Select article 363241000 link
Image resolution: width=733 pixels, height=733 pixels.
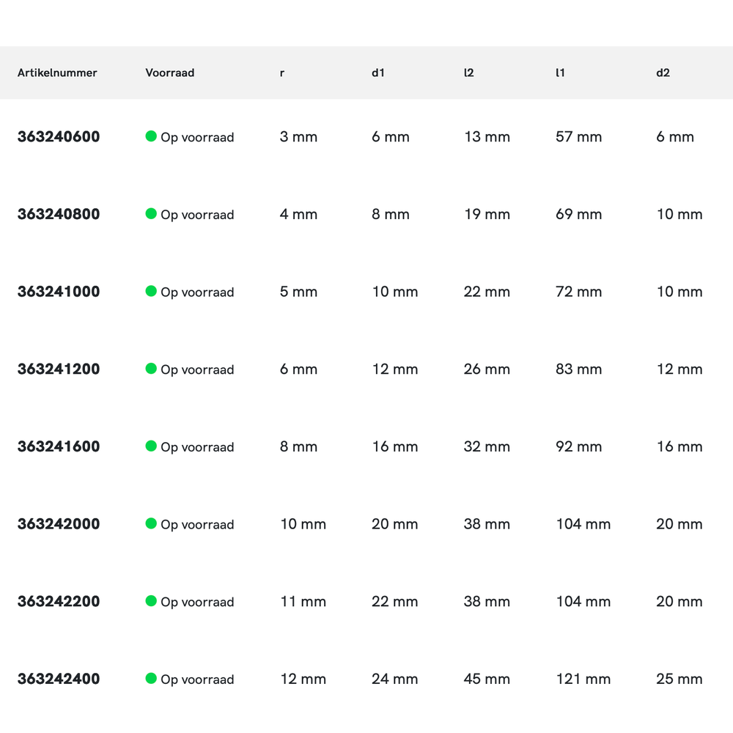coord(59,292)
